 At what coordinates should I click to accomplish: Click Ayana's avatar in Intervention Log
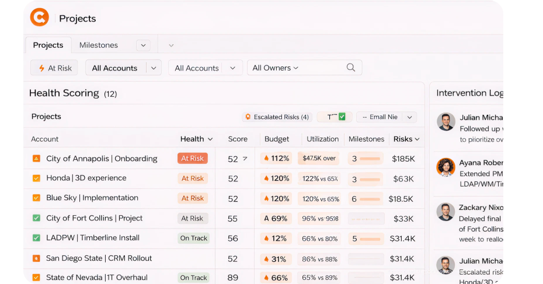[446, 167]
